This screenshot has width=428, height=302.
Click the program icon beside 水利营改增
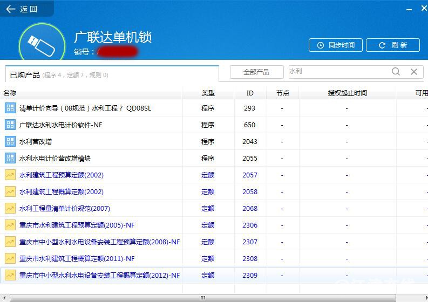tap(10, 141)
